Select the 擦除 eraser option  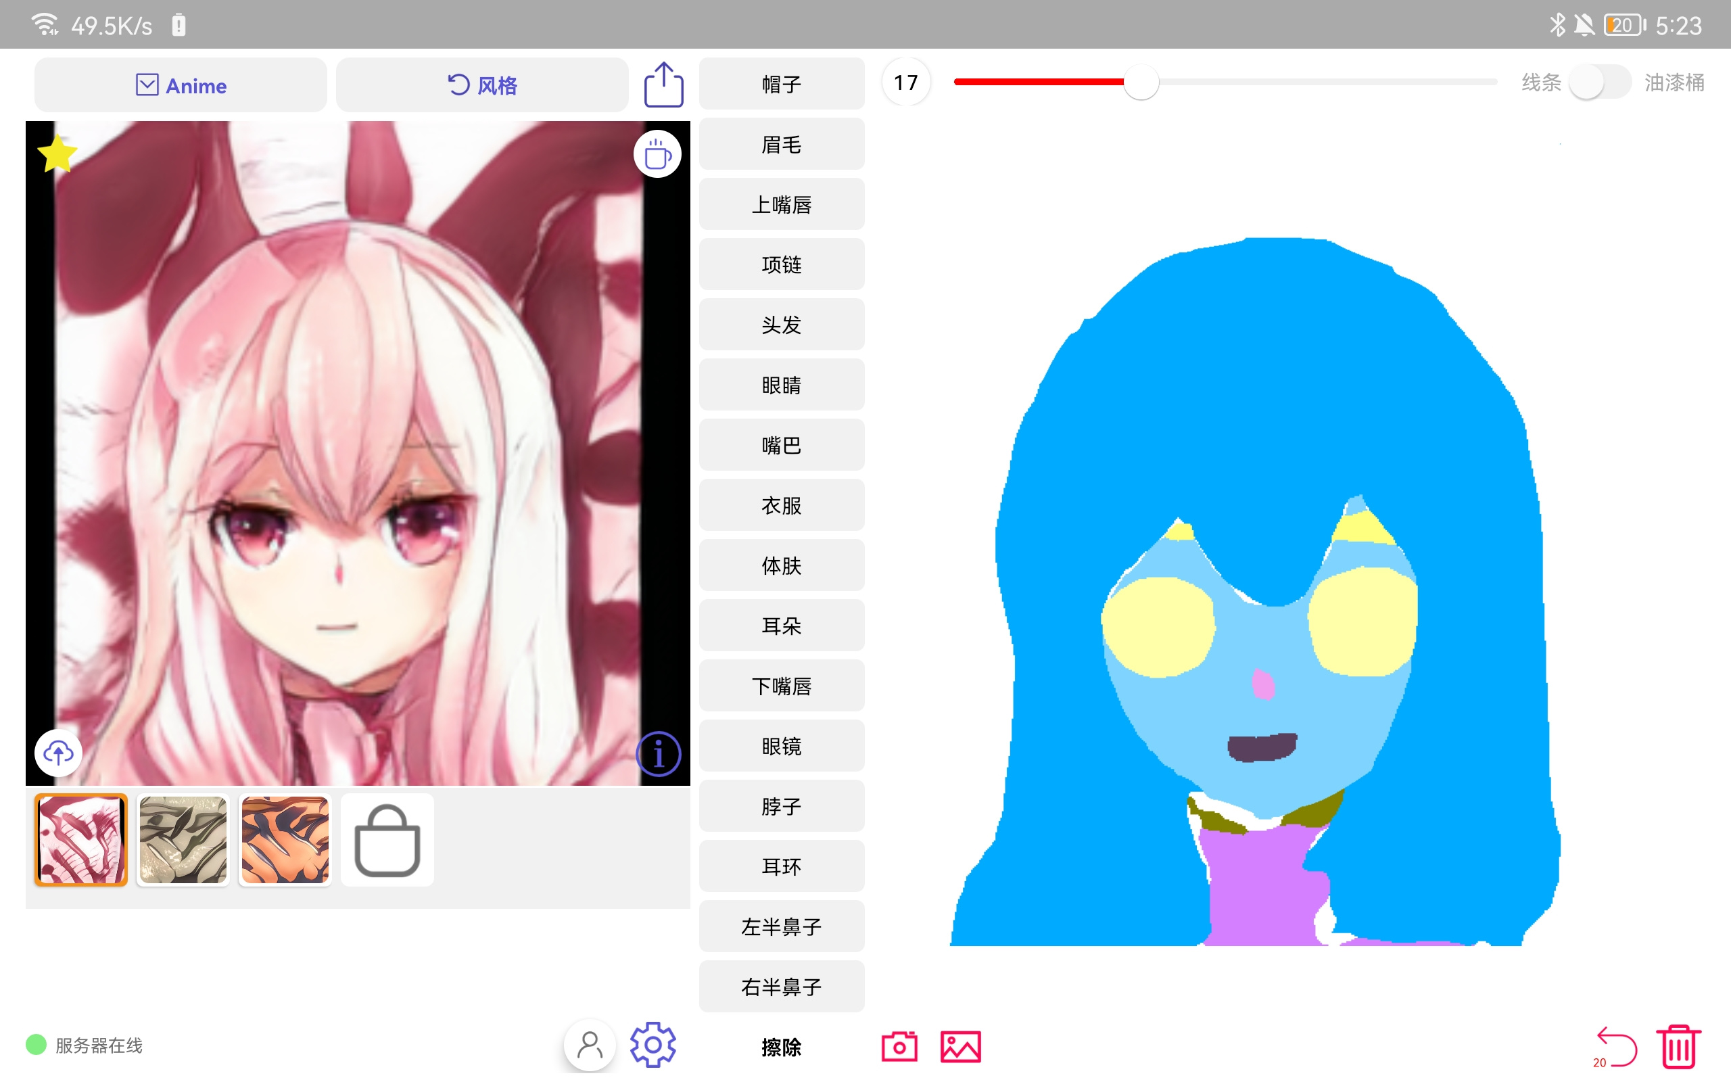click(781, 1047)
